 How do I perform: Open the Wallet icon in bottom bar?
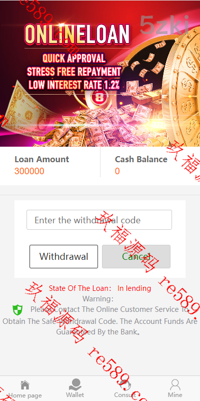[x=75, y=384]
